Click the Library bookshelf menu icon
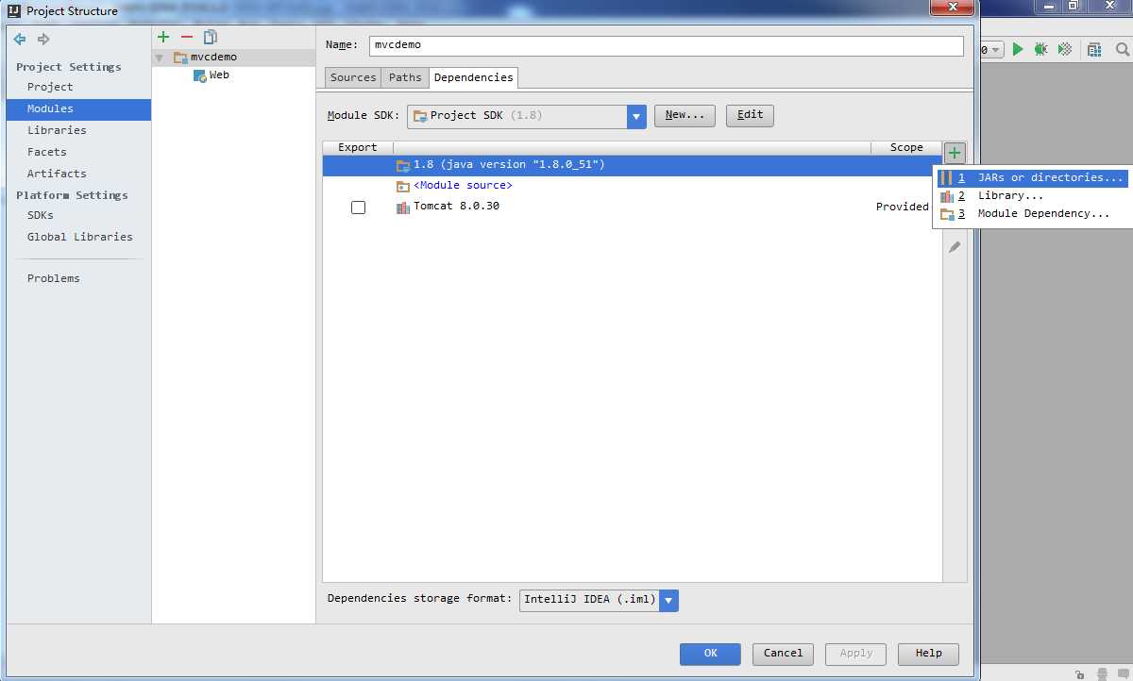The height and width of the screenshot is (681, 1133). (x=946, y=196)
